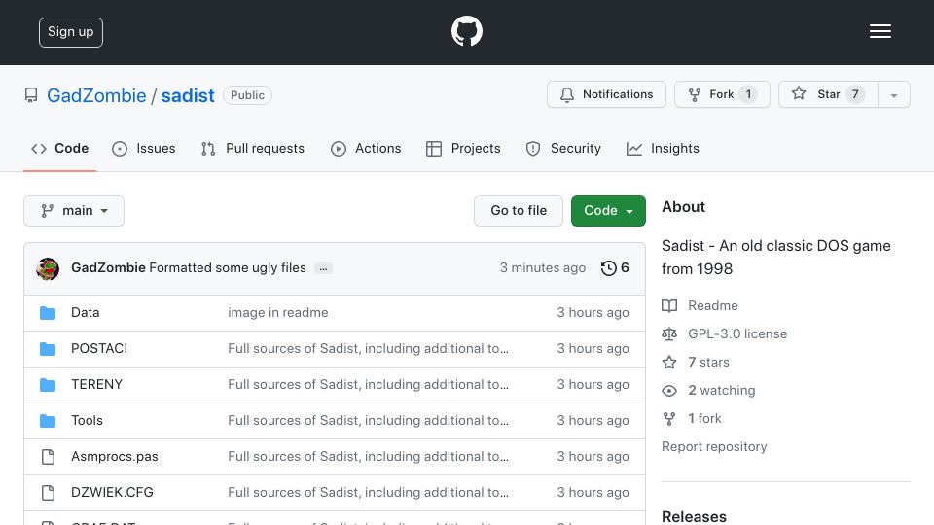934x525 pixels.
Task: Open the 1 fork link
Action: click(x=704, y=418)
